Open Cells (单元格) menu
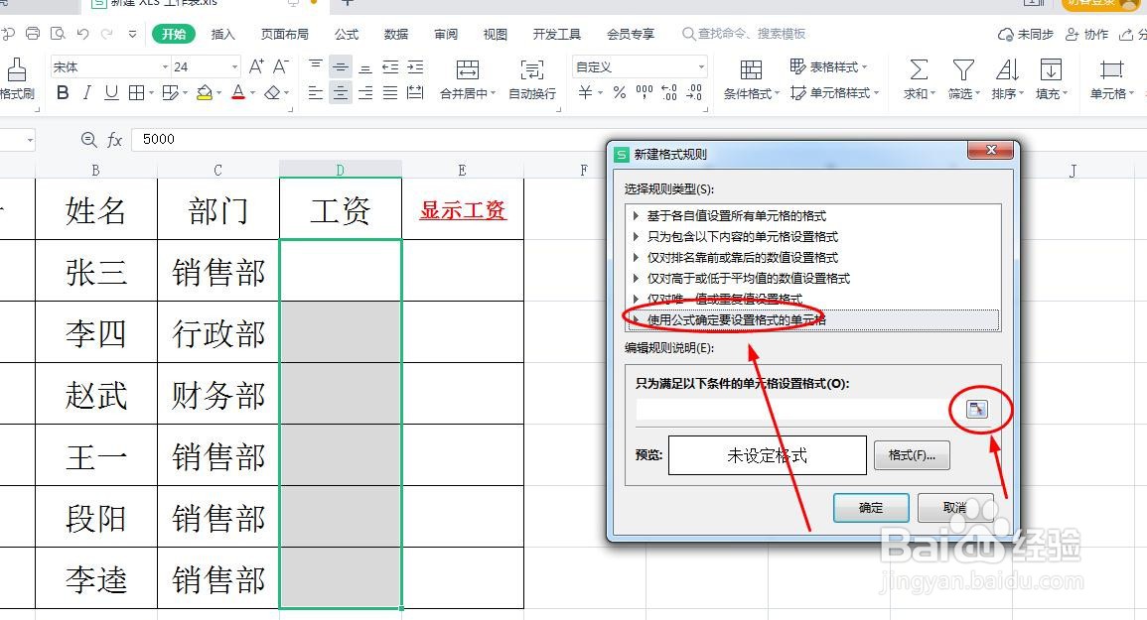 pos(1111,79)
